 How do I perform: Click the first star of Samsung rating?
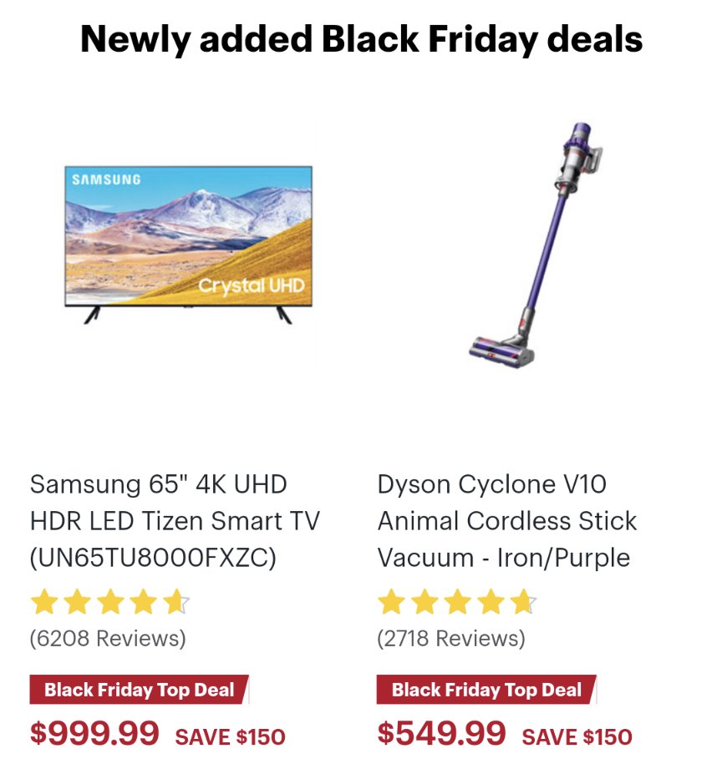coord(44,602)
